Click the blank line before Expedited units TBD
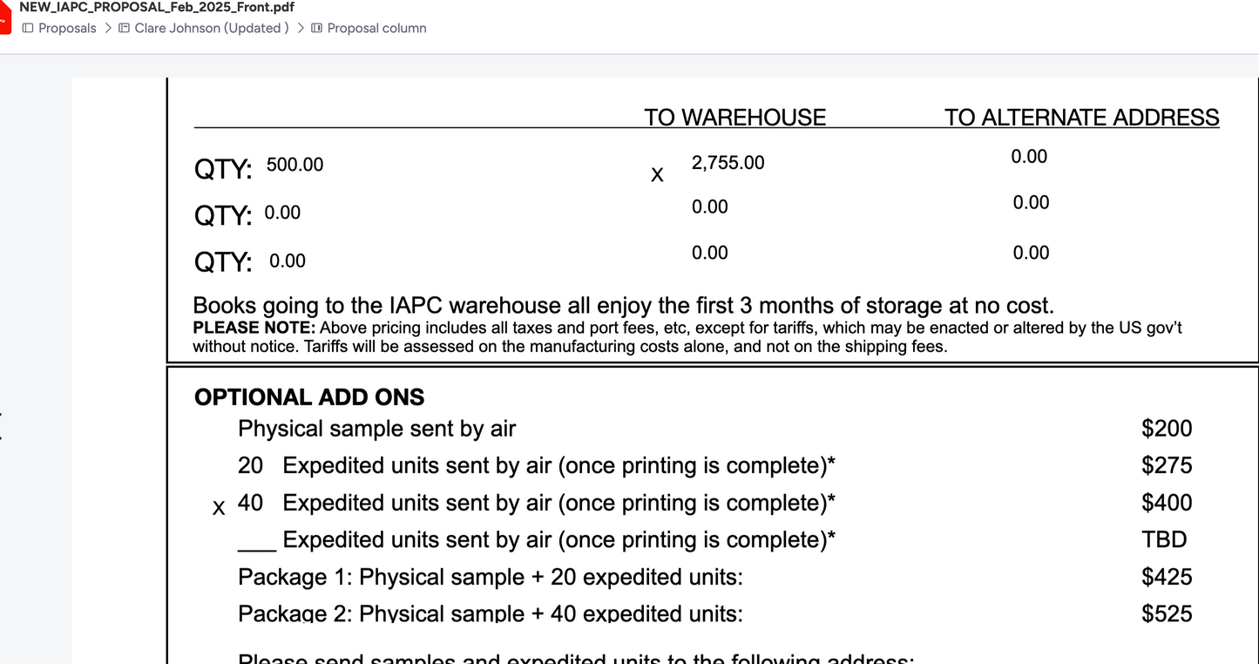This screenshot has height=664, width=1259. coord(257,542)
